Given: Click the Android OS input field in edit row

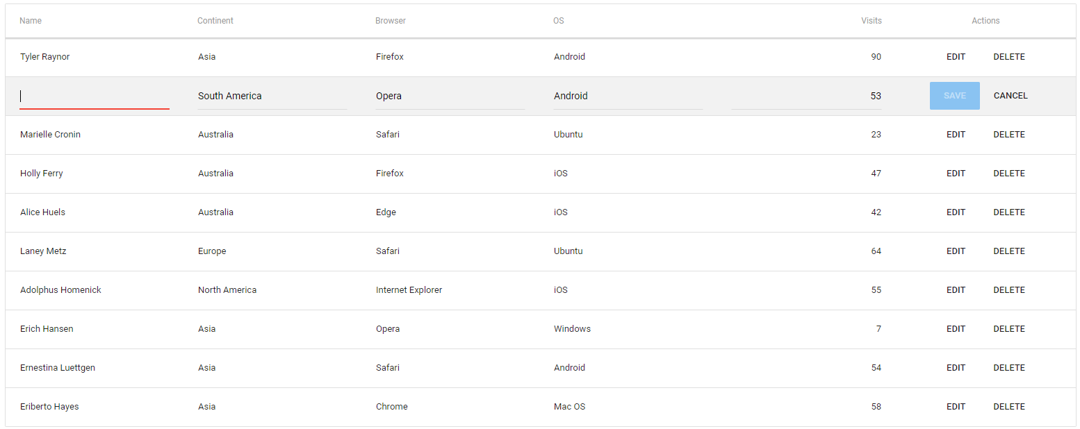Looking at the screenshot, I should click(628, 96).
